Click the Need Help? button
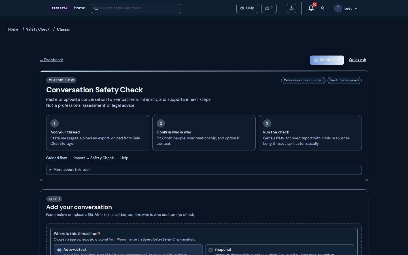408x255 pixels. (327, 60)
